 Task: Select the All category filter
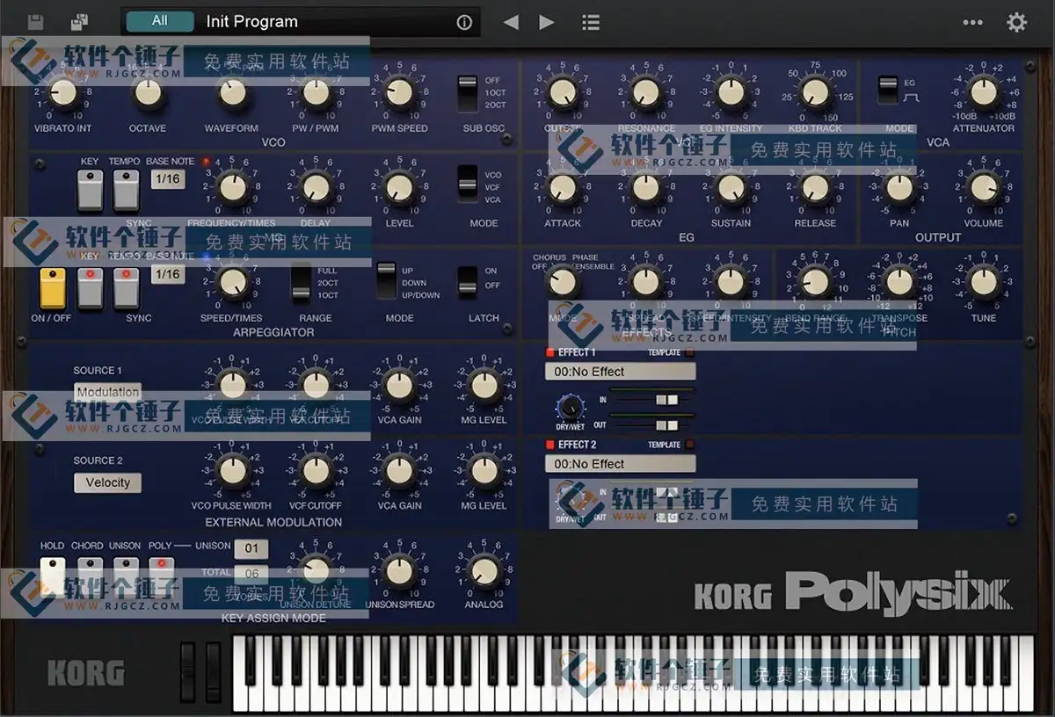pos(159,21)
